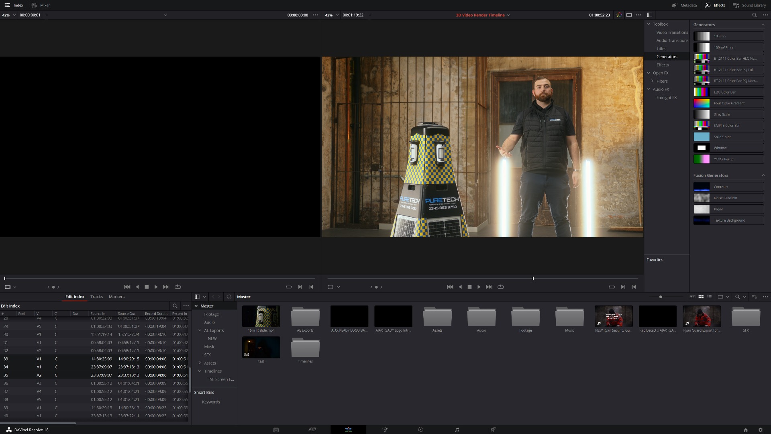The height and width of the screenshot is (434, 771).
Task: Collapse the Fusion Generators list header
Action: (x=763, y=175)
